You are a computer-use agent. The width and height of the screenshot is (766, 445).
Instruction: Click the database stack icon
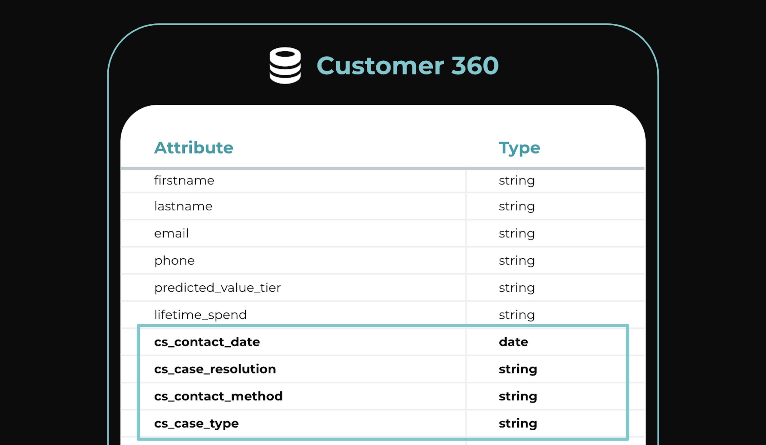click(x=285, y=65)
